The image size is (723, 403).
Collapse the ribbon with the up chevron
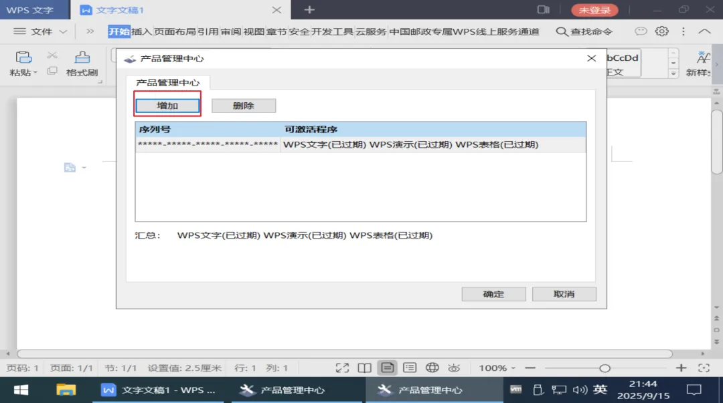point(704,31)
